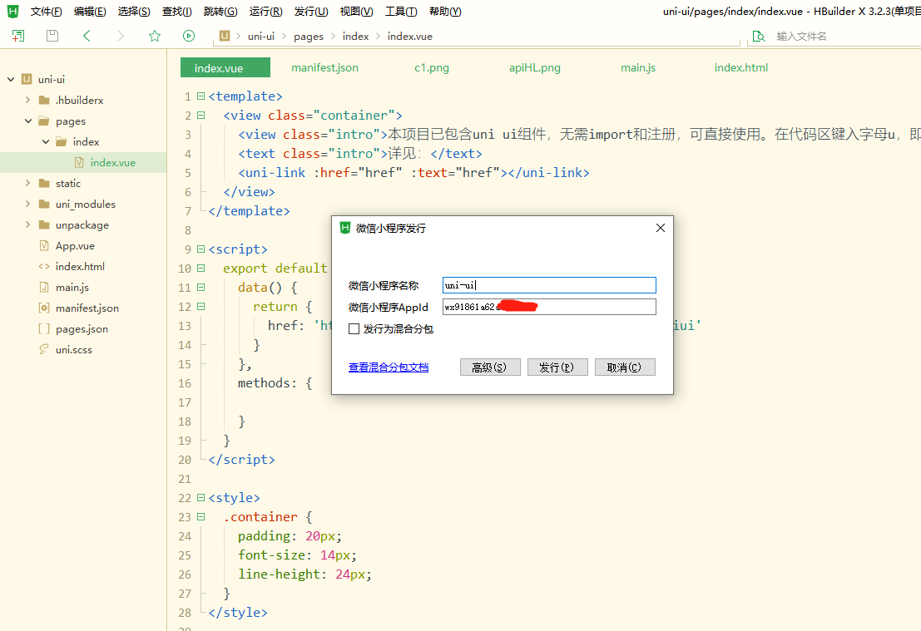Click the 高级(S) button
Image resolution: width=921 pixels, height=631 pixels.
pos(490,367)
